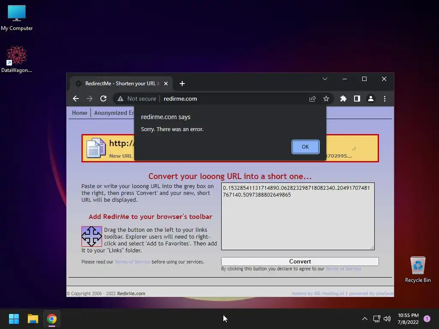Click the long URL text box
This screenshot has width=439, height=329.
(298, 216)
